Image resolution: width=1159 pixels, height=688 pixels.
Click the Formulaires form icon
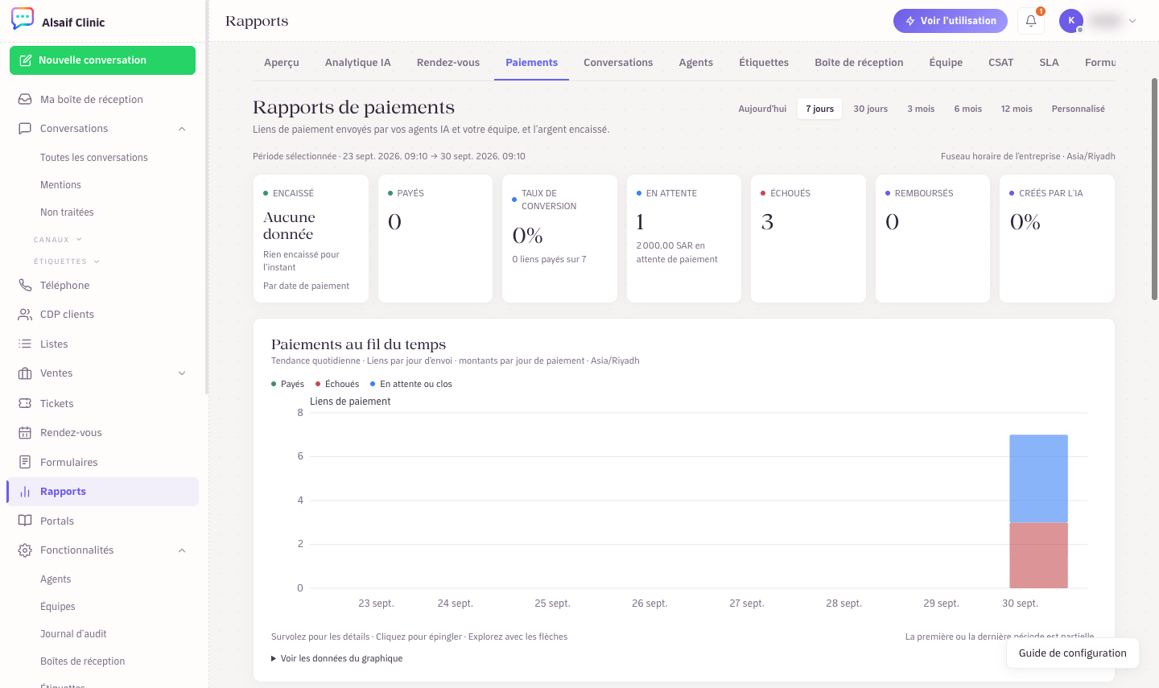[25, 462]
